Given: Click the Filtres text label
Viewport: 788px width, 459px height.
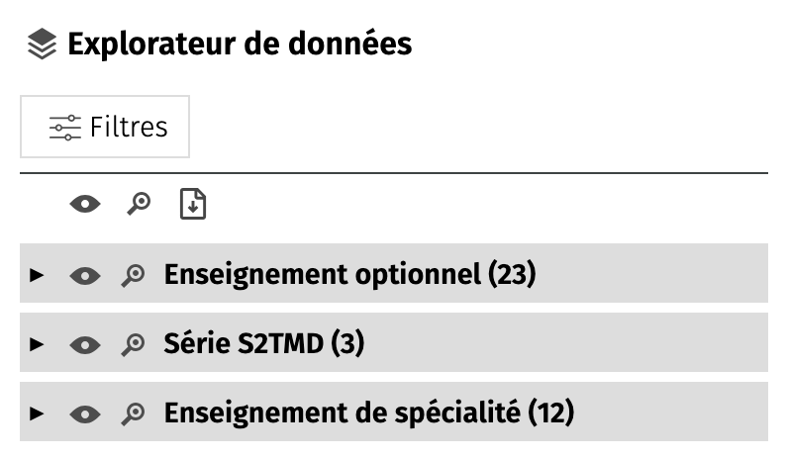Looking at the screenshot, I should coord(129,128).
